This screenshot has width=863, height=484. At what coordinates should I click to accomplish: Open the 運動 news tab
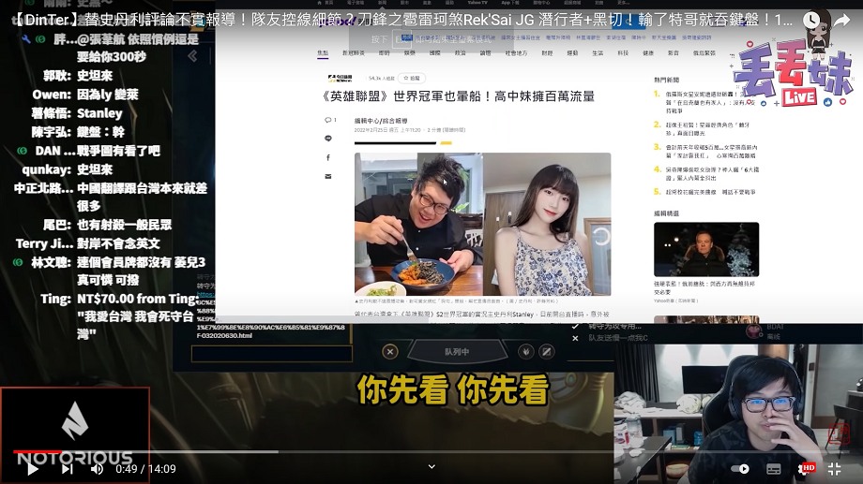572,53
